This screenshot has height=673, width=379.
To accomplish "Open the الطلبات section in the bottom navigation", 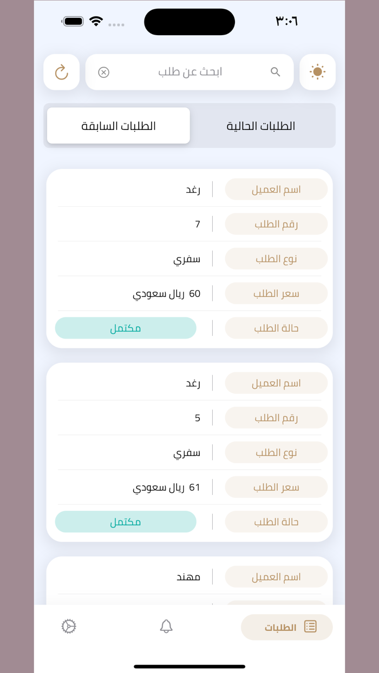I will (x=287, y=626).
